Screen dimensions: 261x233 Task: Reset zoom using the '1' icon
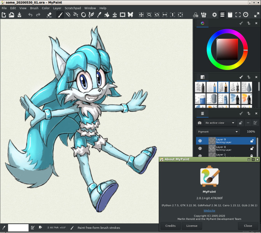coord(172,15)
